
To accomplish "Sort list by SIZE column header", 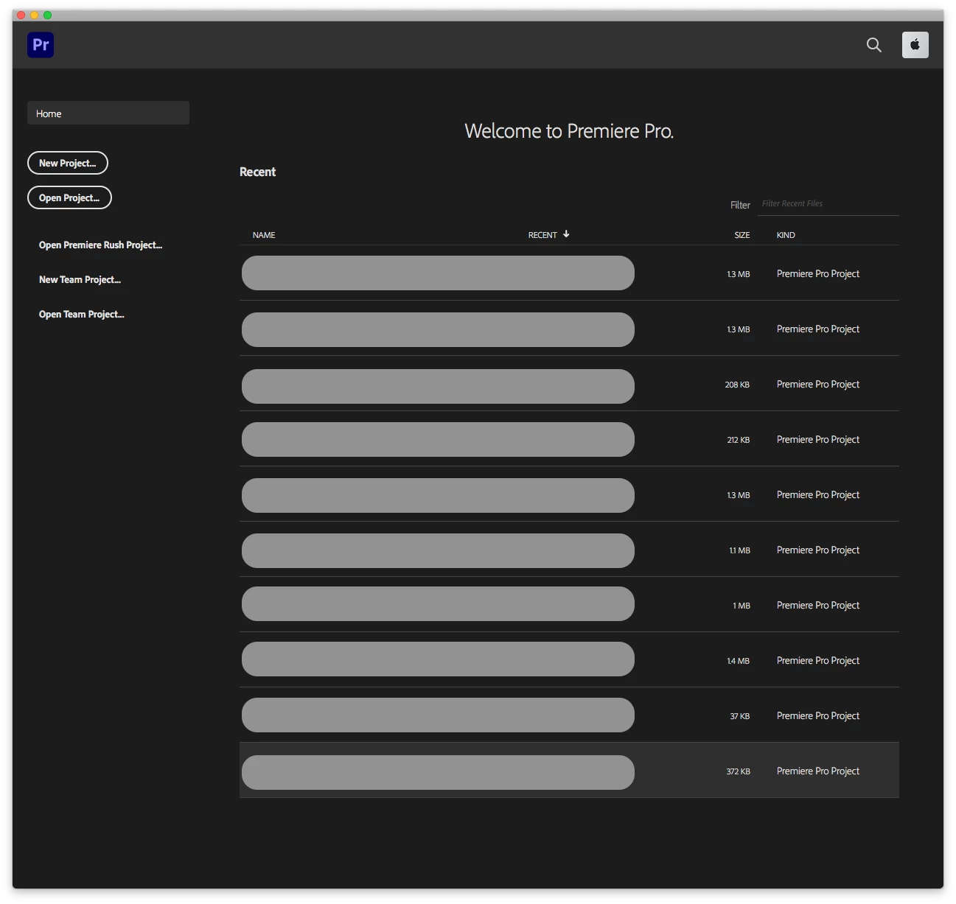I will pyautogui.click(x=742, y=235).
